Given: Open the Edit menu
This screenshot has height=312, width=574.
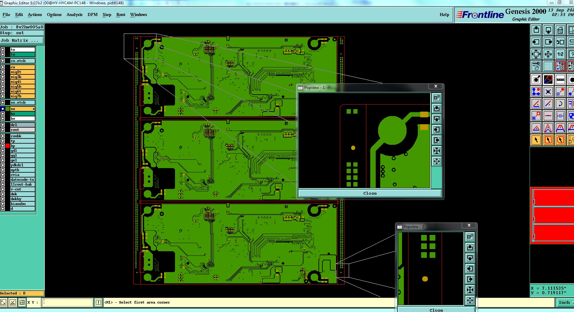Looking at the screenshot, I should tap(19, 15).
